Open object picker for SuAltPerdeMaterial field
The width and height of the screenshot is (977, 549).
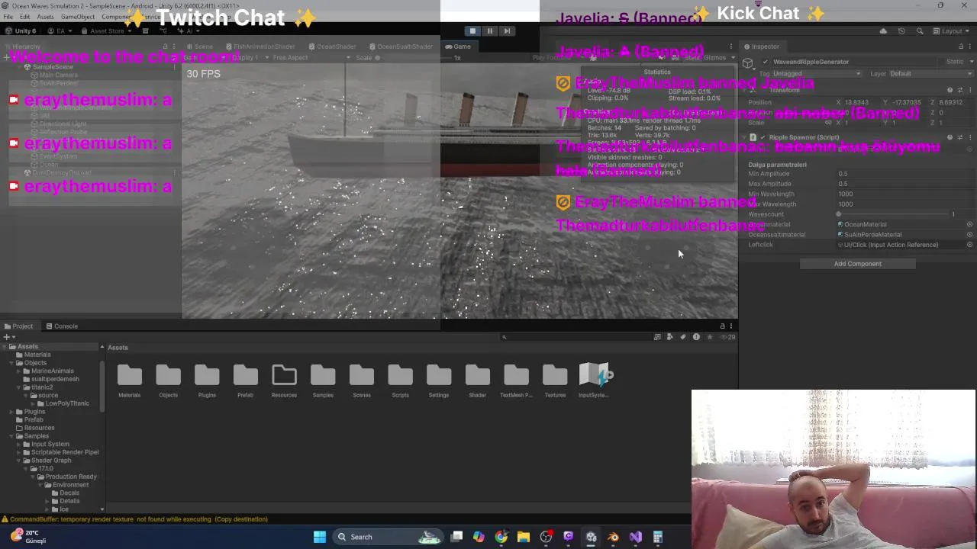(x=970, y=235)
